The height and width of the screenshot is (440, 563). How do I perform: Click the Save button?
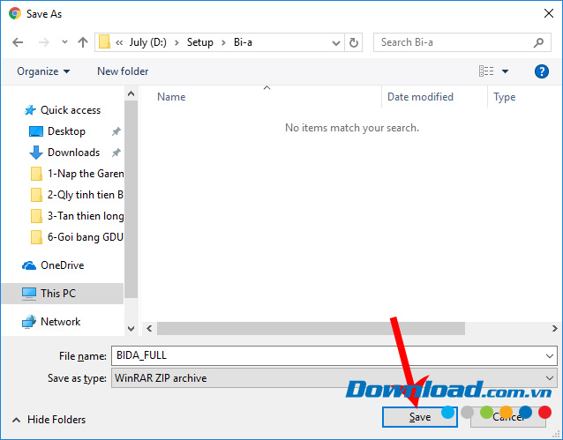[x=420, y=417]
